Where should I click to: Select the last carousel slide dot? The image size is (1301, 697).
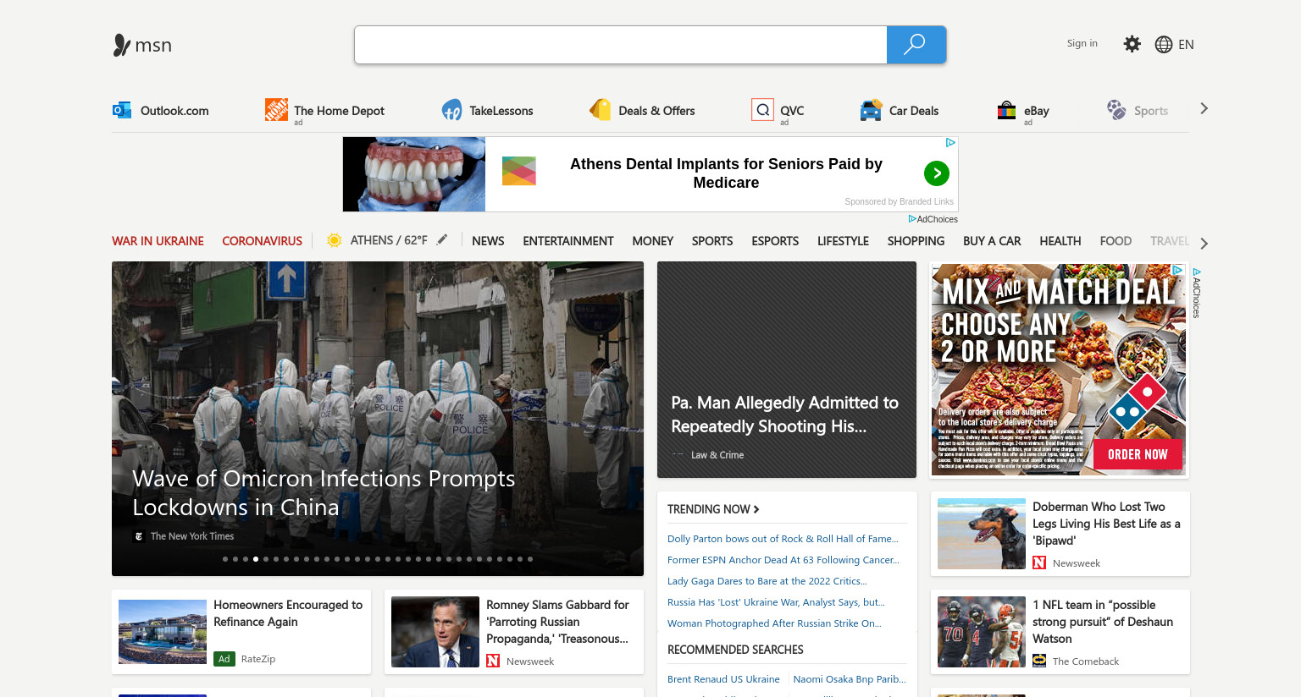(x=530, y=559)
